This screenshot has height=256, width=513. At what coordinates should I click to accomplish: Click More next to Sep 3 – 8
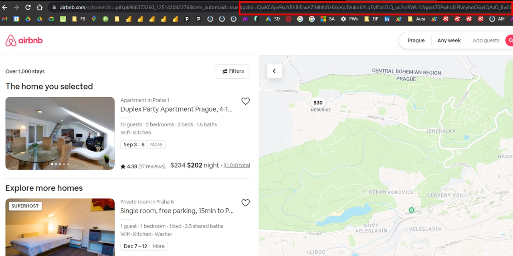click(x=156, y=144)
